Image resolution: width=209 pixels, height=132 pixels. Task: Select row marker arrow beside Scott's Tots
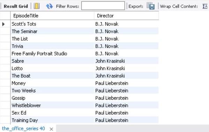click(x=3, y=24)
